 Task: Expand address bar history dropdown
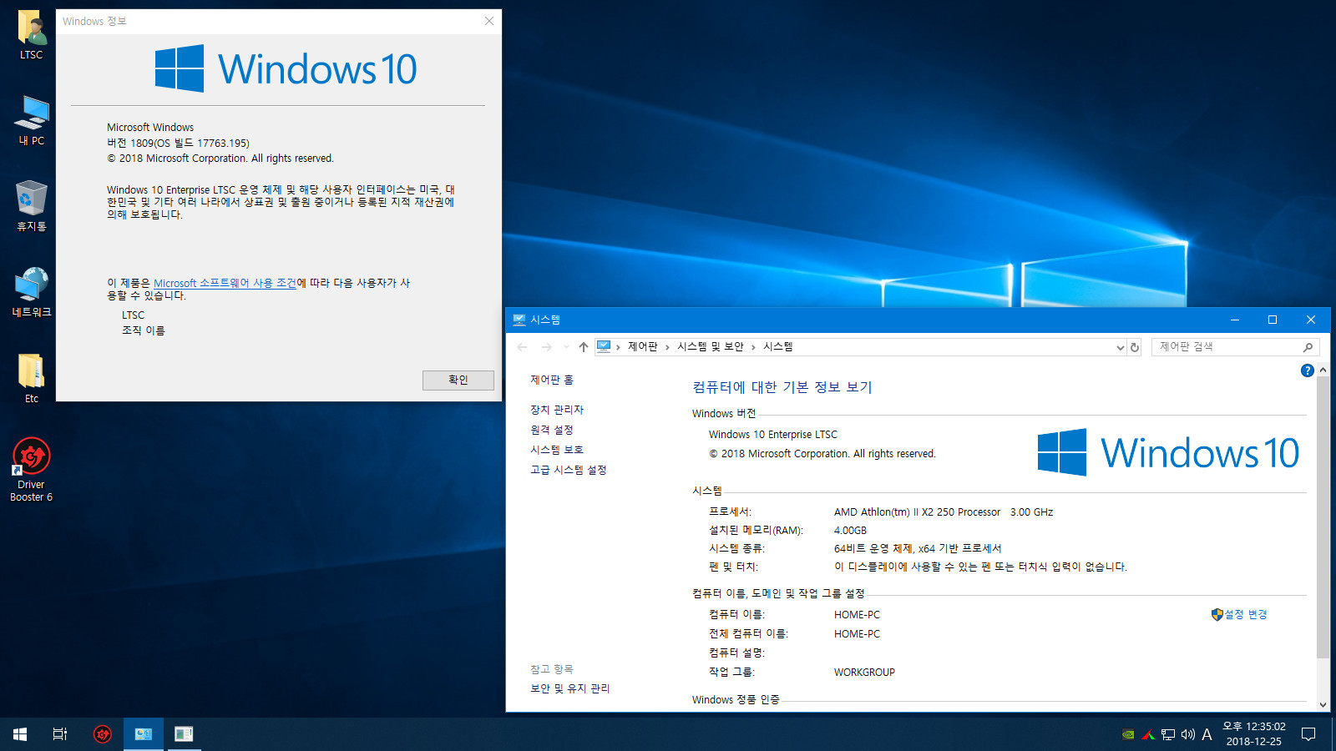pos(1120,347)
